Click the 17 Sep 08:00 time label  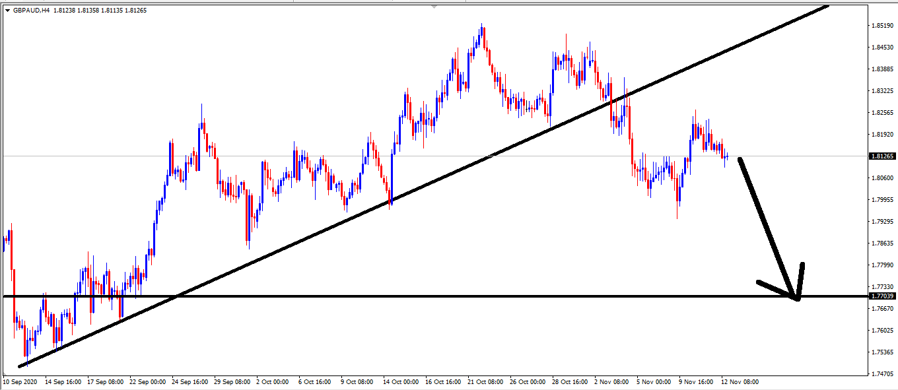tap(106, 382)
